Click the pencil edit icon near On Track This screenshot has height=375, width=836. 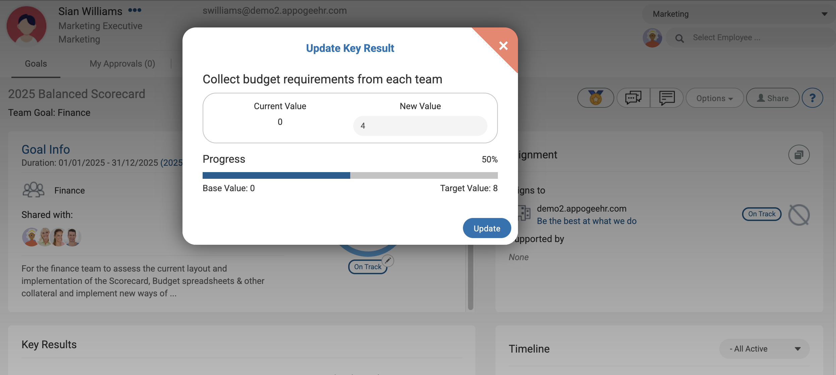[388, 260]
